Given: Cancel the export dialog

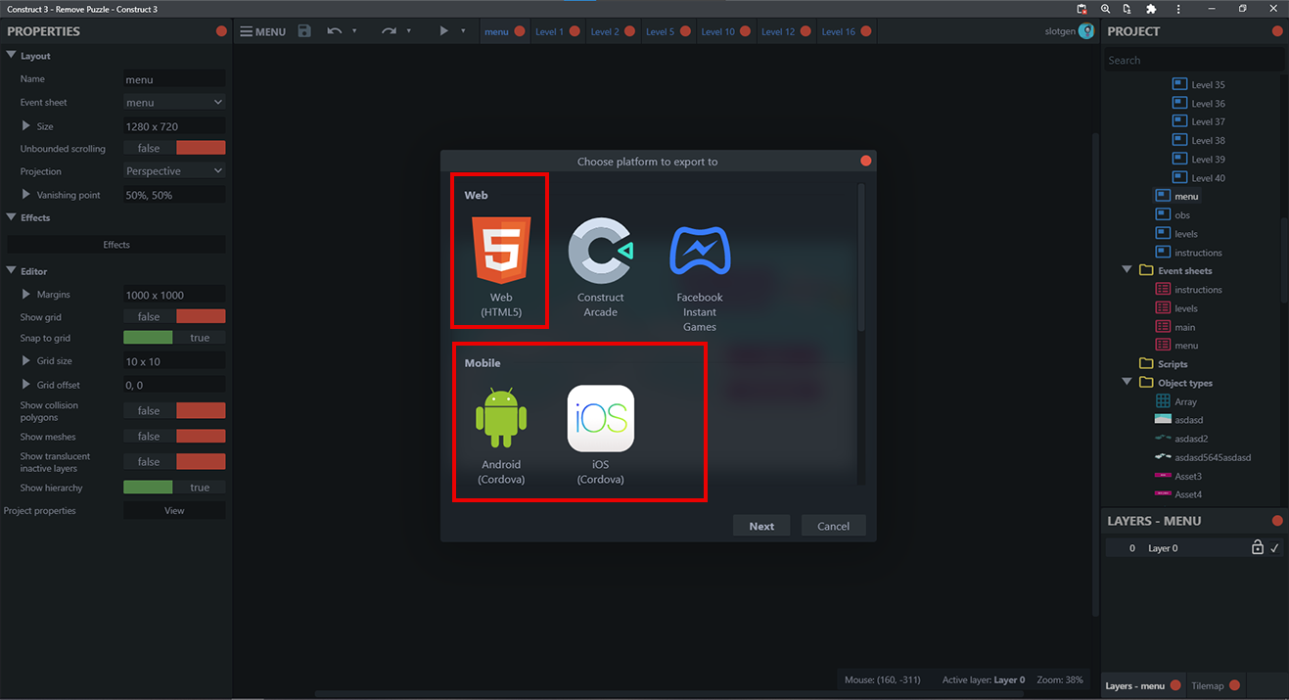Looking at the screenshot, I should click(x=833, y=526).
